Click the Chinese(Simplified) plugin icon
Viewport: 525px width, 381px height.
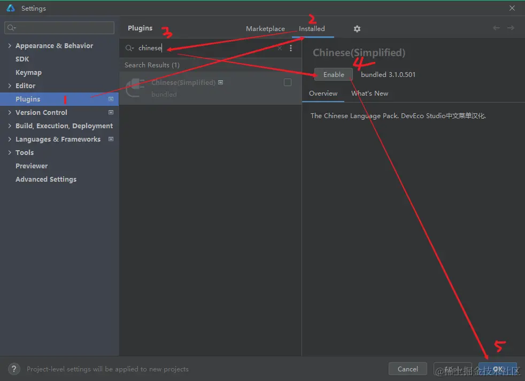(135, 88)
